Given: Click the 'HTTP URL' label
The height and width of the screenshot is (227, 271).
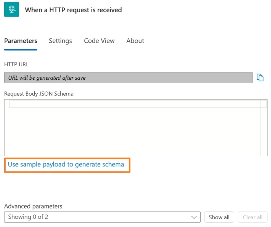Looking at the screenshot, I should pos(16,64).
